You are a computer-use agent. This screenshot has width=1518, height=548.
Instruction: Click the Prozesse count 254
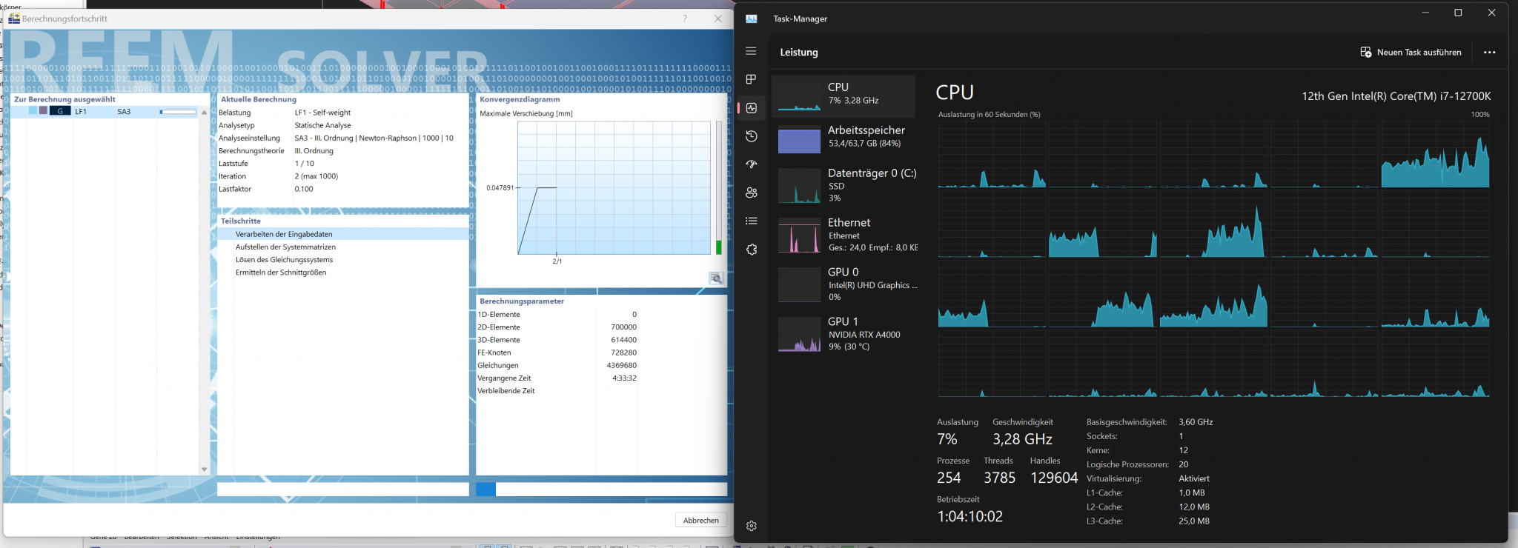(x=949, y=478)
